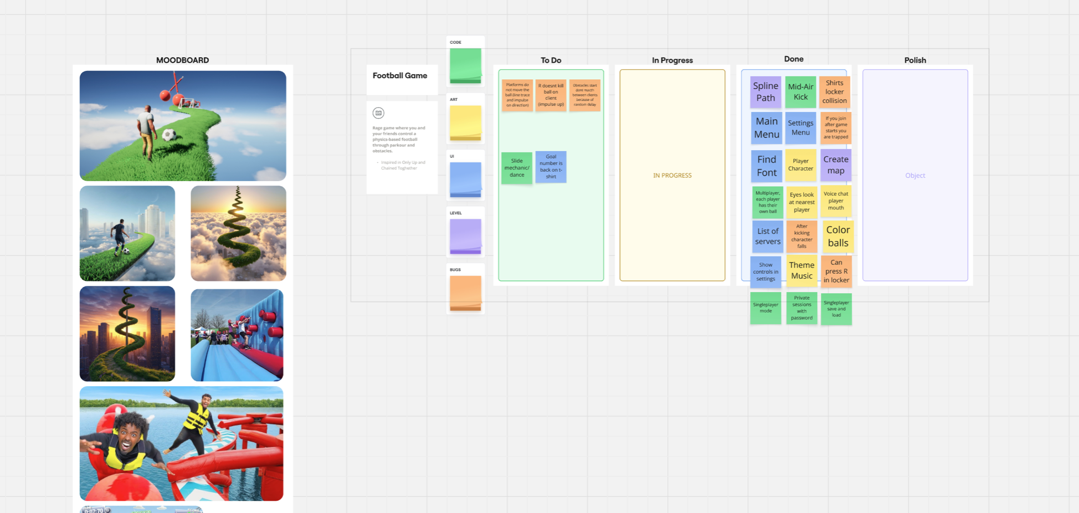Pick the blue UI sticky note stack
The height and width of the screenshot is (513, 1079).
(465, 179)
